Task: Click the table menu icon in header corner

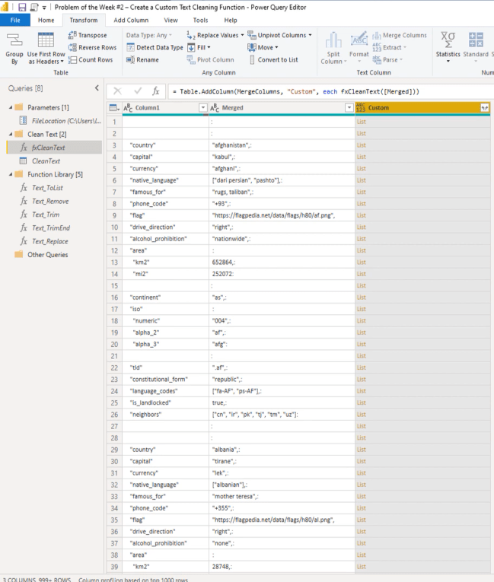Action: click(x=114, y=107)
